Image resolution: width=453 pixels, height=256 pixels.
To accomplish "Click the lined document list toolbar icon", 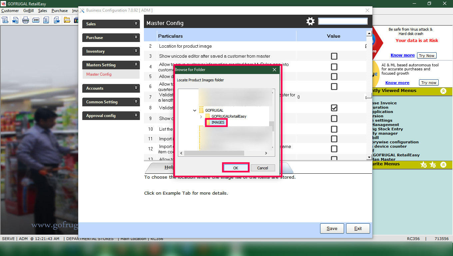I will (46, 20).
